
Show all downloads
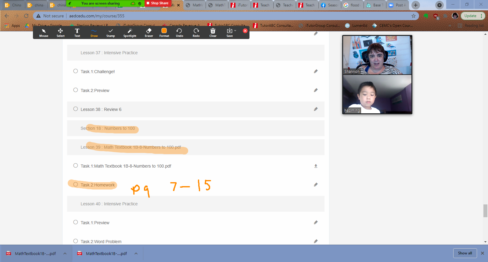[465, 253]
